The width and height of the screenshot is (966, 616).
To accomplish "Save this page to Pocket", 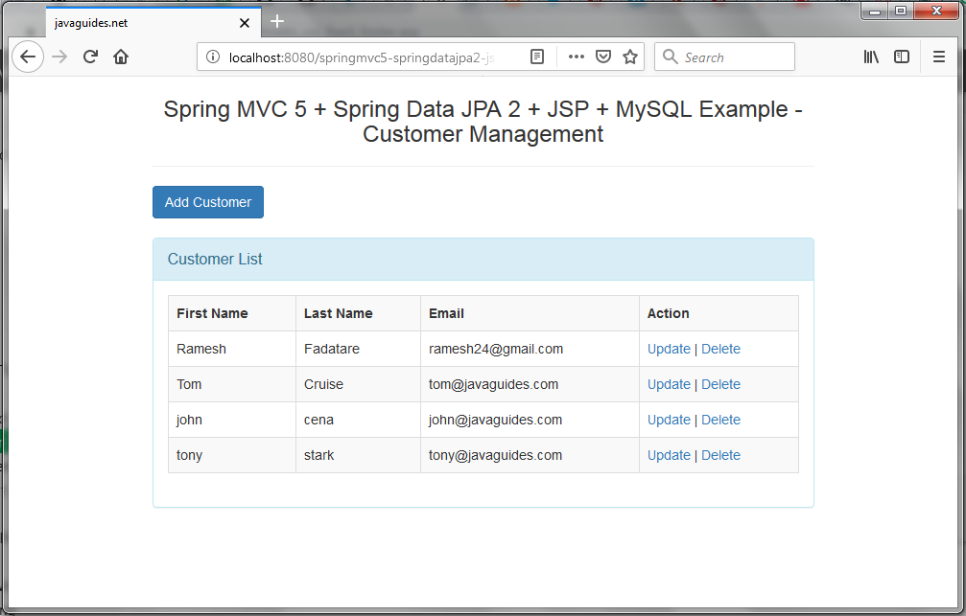I will click(x=603, y=57).
